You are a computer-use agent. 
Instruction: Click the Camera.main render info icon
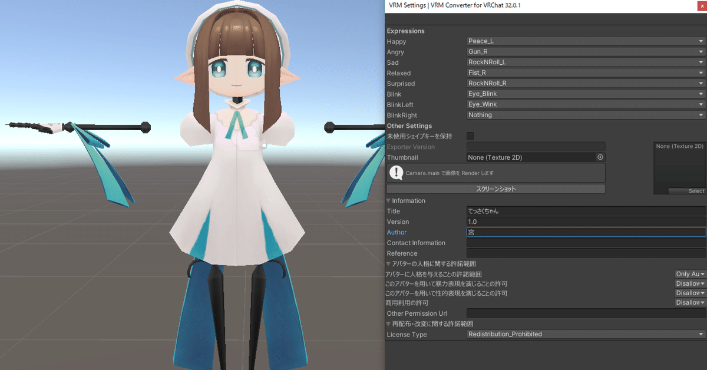click(397, 173)
